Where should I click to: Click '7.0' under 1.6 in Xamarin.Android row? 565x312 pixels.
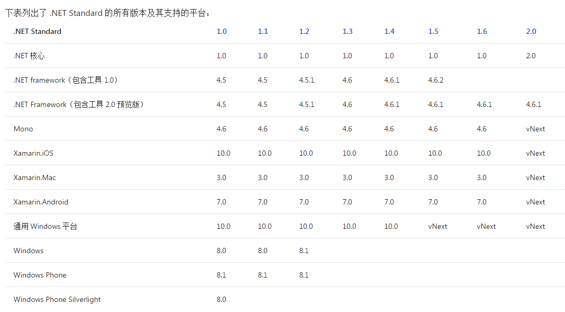[481, 202]
